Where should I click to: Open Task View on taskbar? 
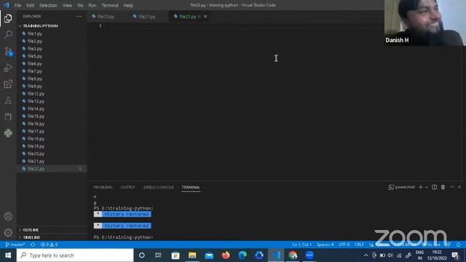(x=158, y=255)
